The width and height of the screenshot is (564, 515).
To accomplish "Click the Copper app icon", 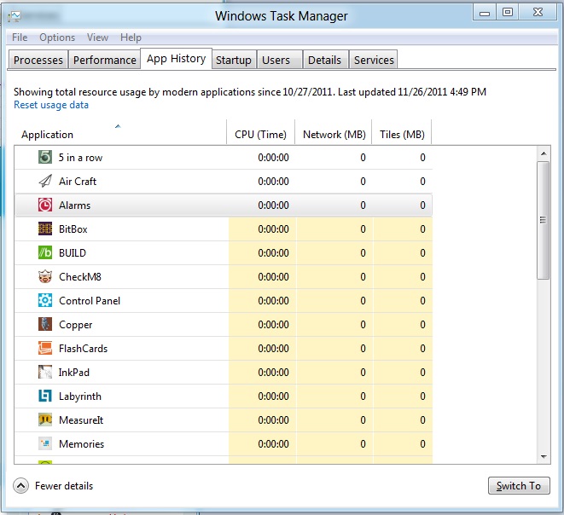I will coord(45,324).
